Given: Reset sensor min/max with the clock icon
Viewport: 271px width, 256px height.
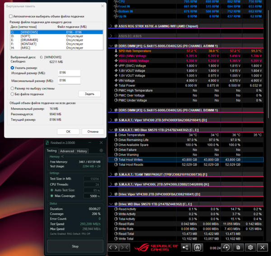Looking at the screenshot, I should (x=227, y=247).
